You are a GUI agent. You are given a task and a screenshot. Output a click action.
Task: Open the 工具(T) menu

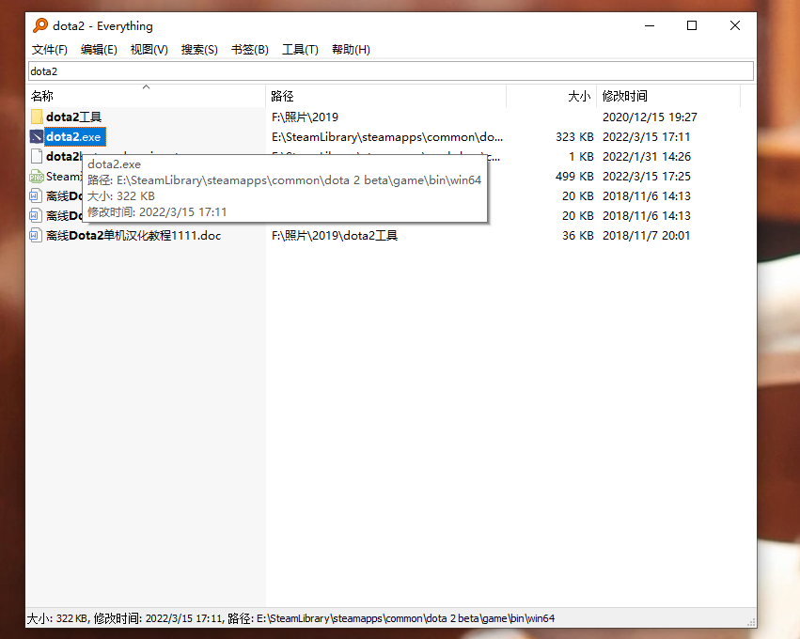point(301,50)
